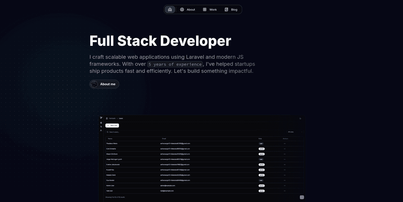Open the actions menu for Thaddeus Marks
Image resolution: width=403 pixels, height=202 pixels.
tap(284, 143)
